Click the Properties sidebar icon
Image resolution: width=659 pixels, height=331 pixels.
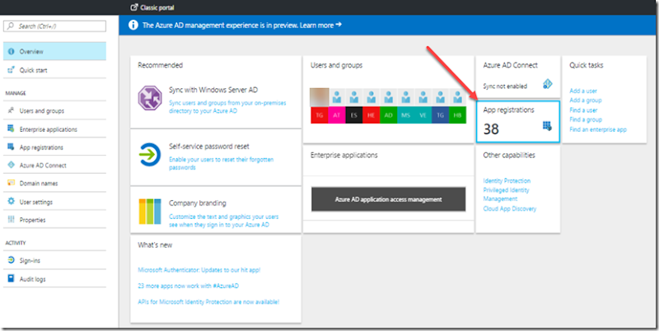click(x=12, y=220)
